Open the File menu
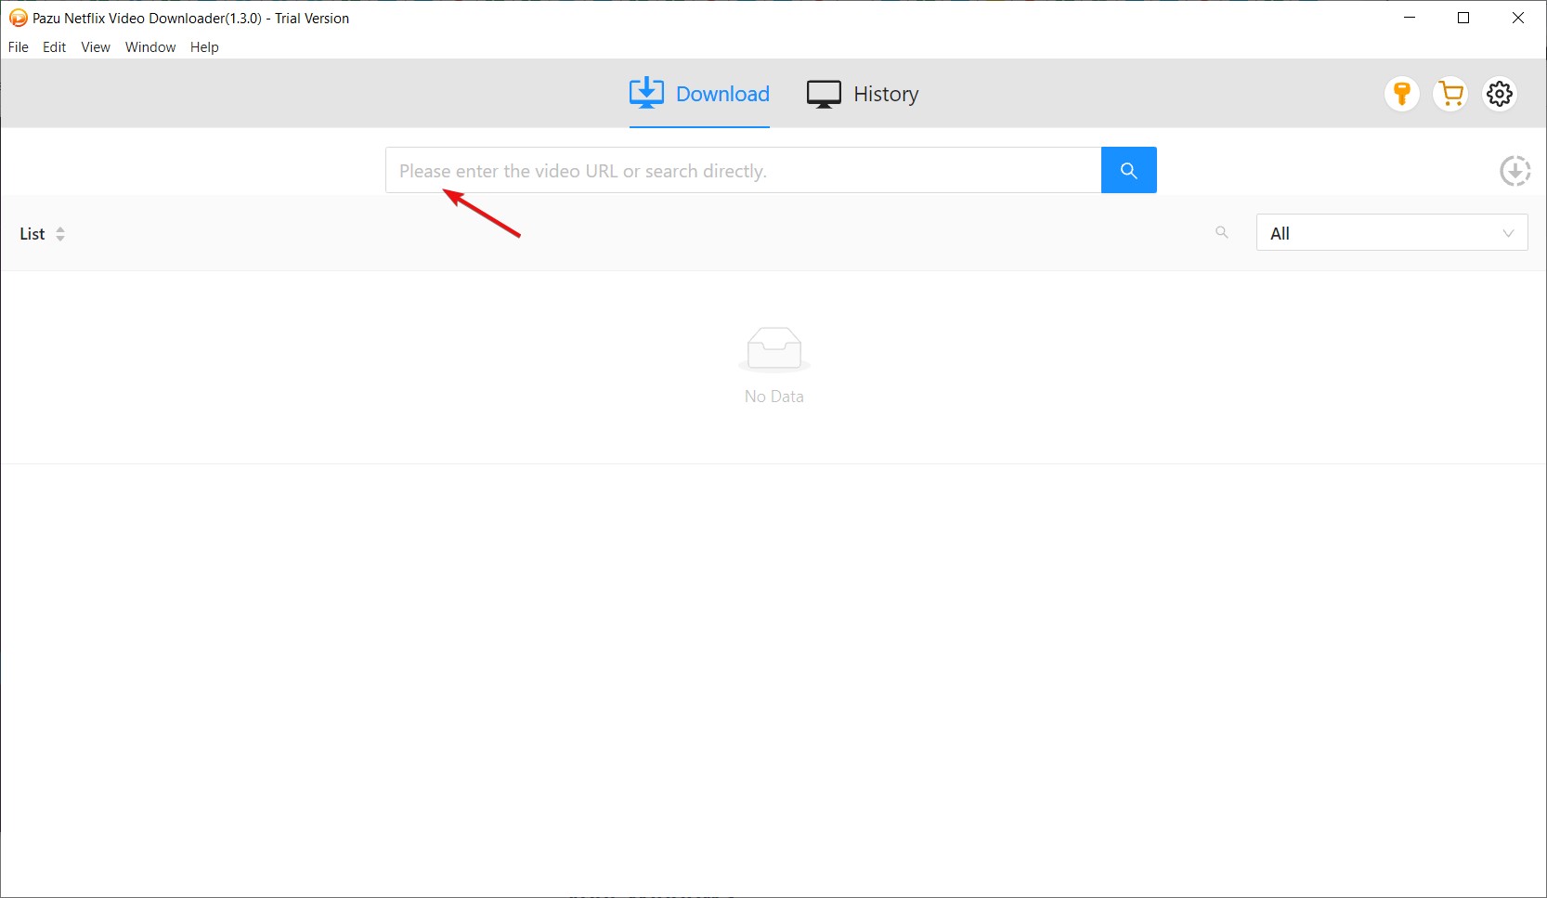Viewport: 1547px width, 898px height. [x=19, y=47]
